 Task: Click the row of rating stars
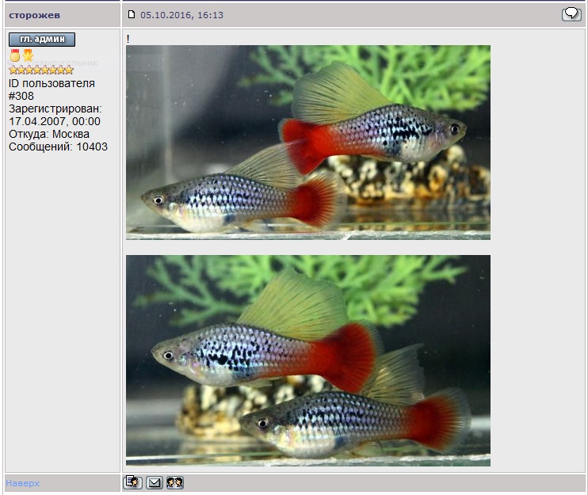click(x=41, y=70)
